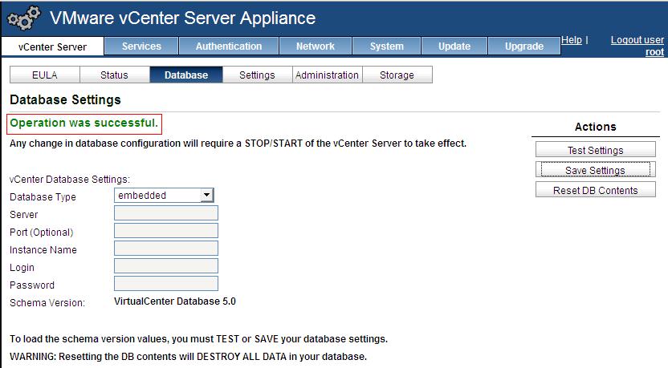This screenshot has width=668, height=368.
Task: Switch to the Upgrade tab
Action: coord(524,46)
